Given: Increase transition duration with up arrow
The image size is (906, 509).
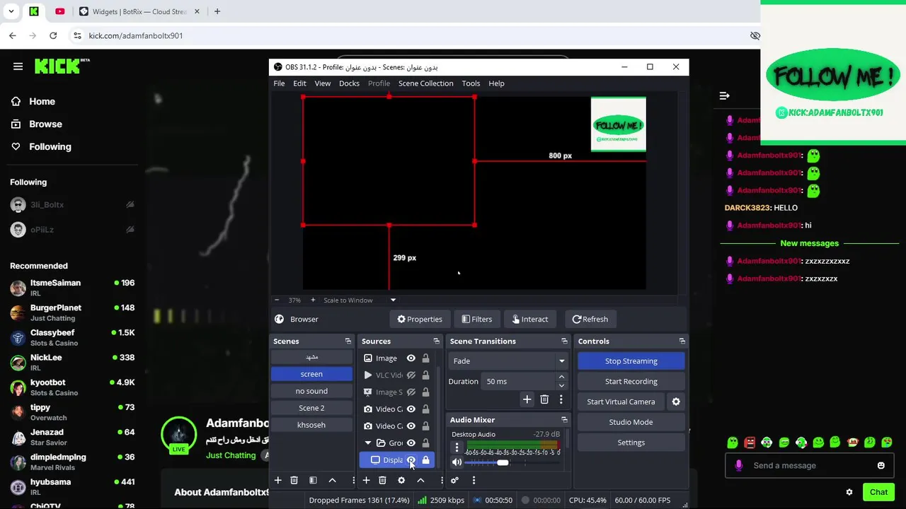Looking at the screenshot, I should [561, 378].
